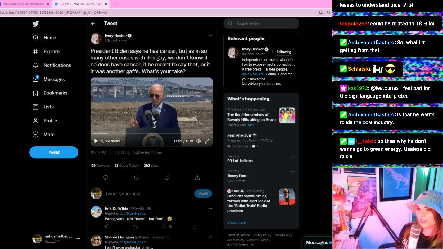Open Notifications from the sidebar
Viewport: 443px width, 249px height.
pos(52,65)
